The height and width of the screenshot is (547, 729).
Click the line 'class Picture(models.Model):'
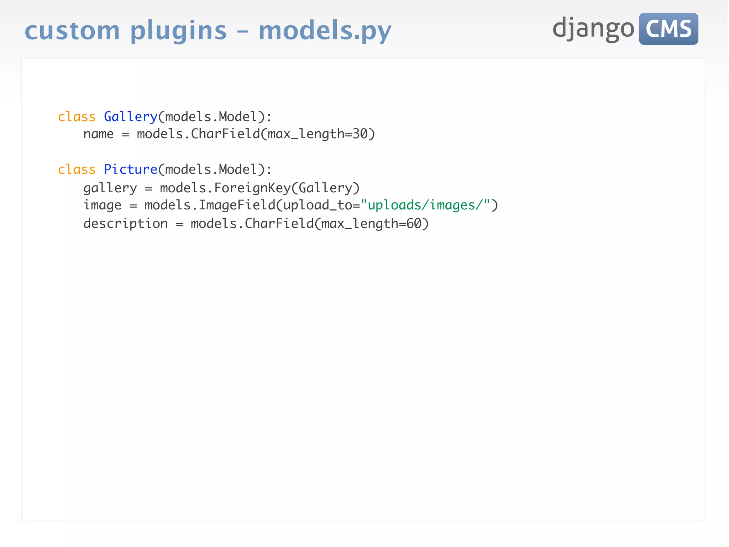click(165, 170)
